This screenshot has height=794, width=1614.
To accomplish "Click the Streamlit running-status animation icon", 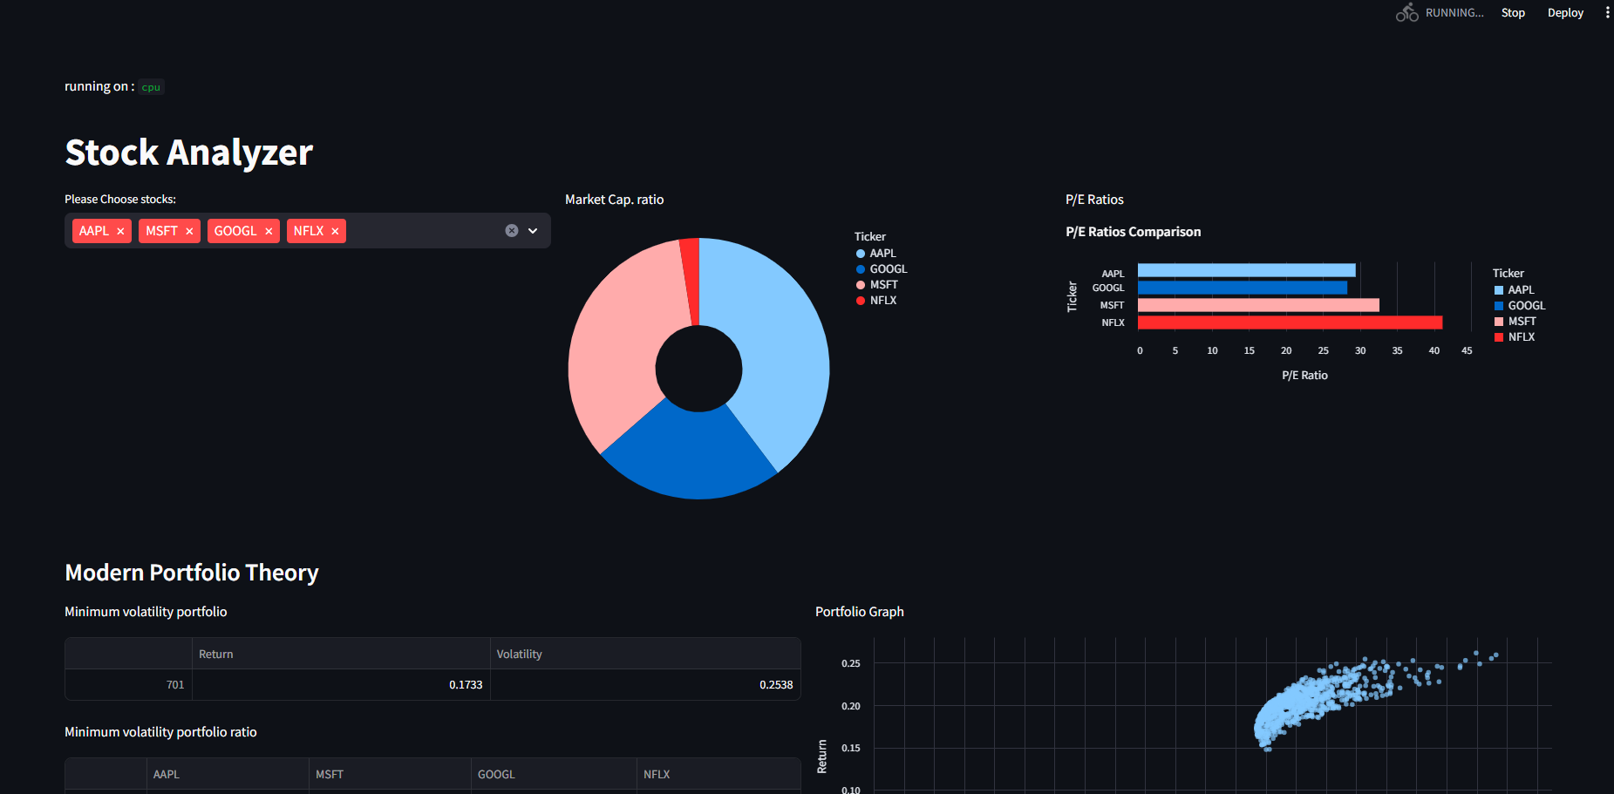I will tap(1406, 12).
